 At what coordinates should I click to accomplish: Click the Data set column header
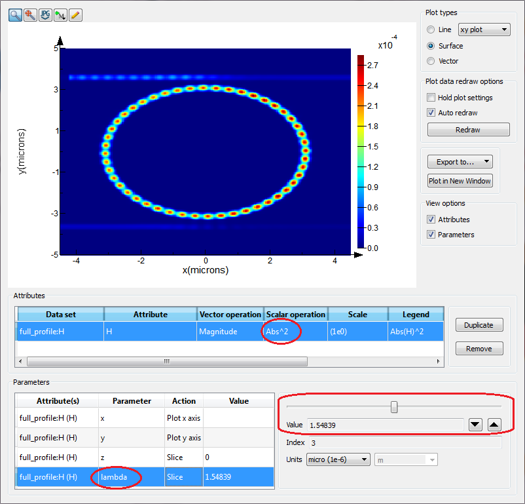tap(61, 314)
